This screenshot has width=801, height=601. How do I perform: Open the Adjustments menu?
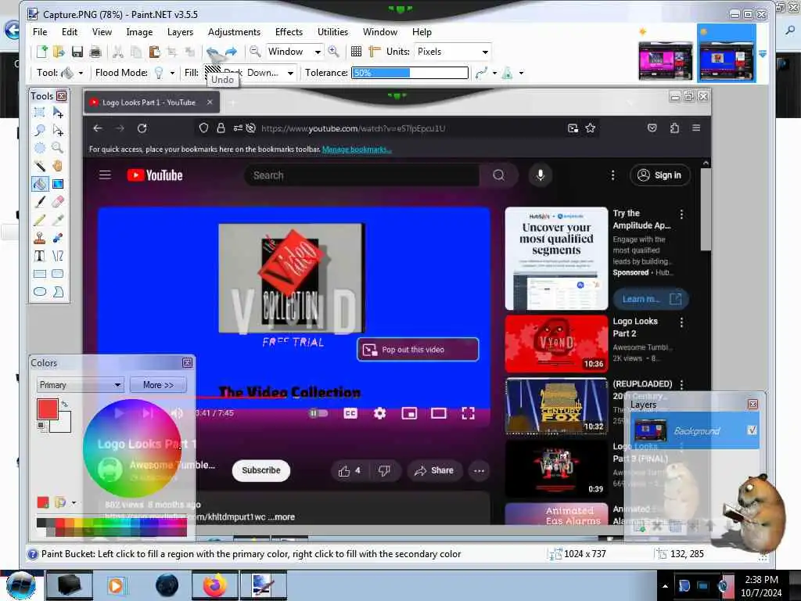[x=234, y=31]
